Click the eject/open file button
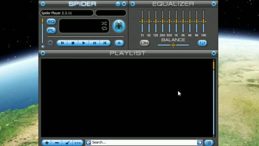This screenshot has height=146, width=259. point(119,43)
